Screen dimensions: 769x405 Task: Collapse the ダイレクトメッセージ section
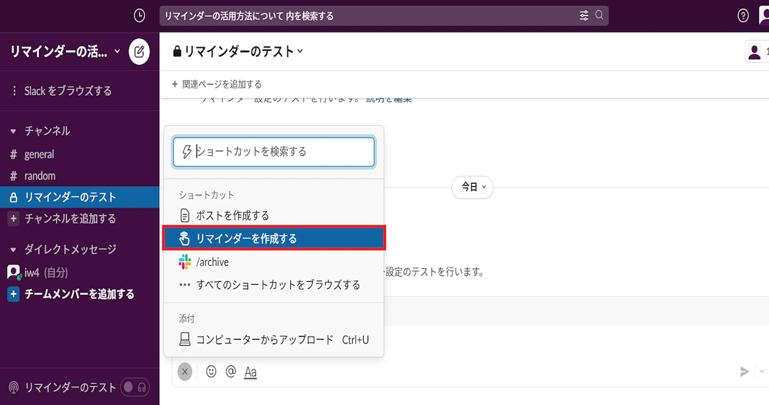pyautogui.click(x=13, y=250)
